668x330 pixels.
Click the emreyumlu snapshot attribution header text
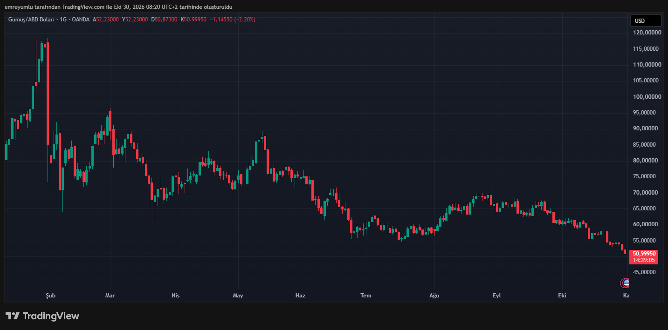point(118,7)
